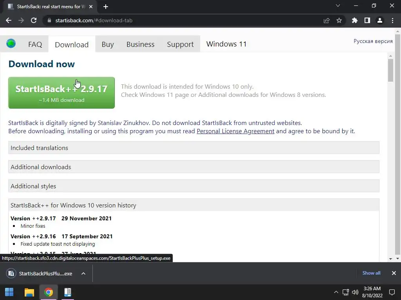This screenshot has width=401, height=300.
Task: Click the Version ++2.9.17 entry text
Action: pyautogui.click(x=61, y=218)
